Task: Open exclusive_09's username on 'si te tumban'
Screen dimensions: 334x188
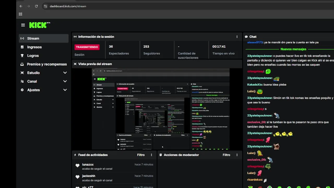Action: click(256, 122)
